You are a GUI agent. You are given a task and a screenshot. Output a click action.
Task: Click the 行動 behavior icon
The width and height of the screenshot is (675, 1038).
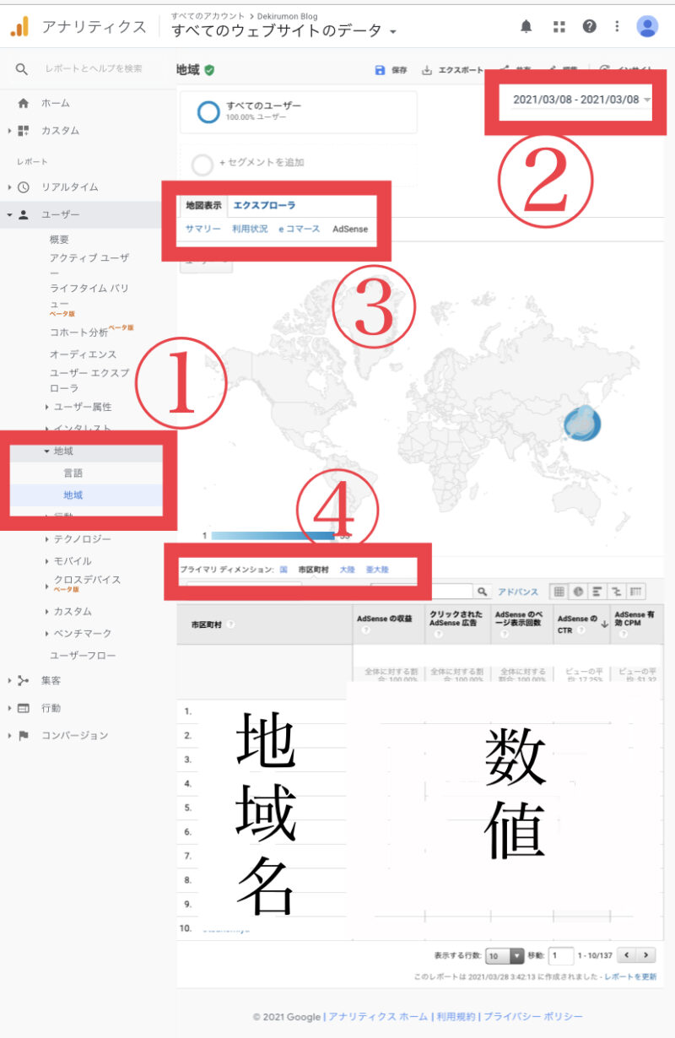[x=23, y=708]
